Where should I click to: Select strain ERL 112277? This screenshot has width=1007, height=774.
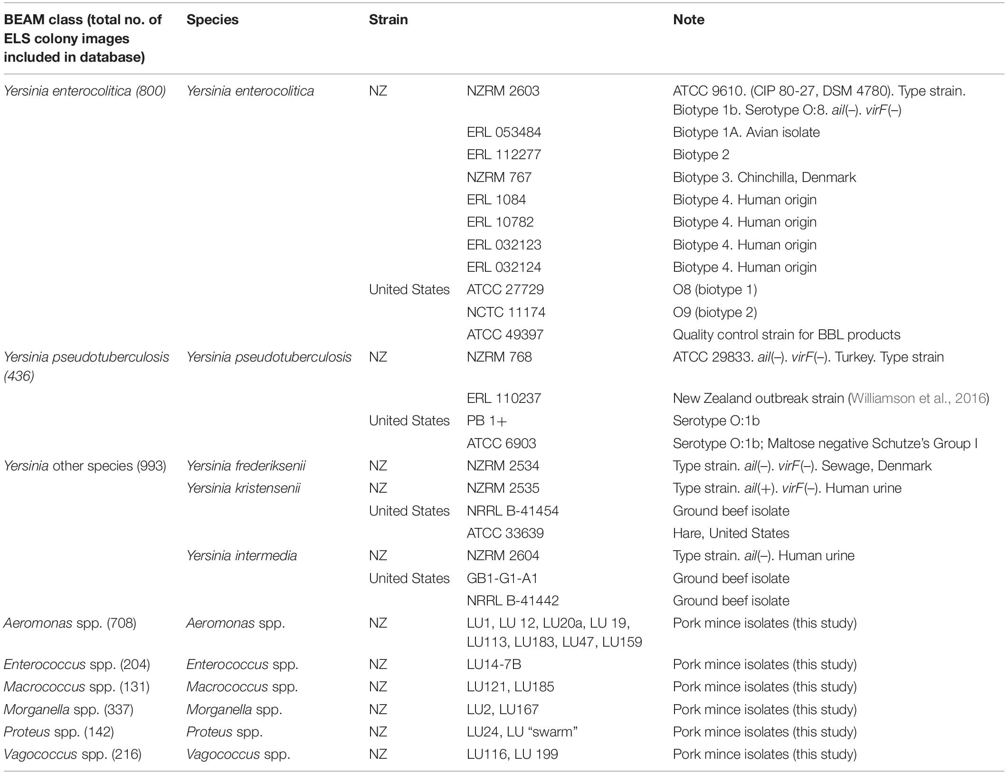pos(504,154)
